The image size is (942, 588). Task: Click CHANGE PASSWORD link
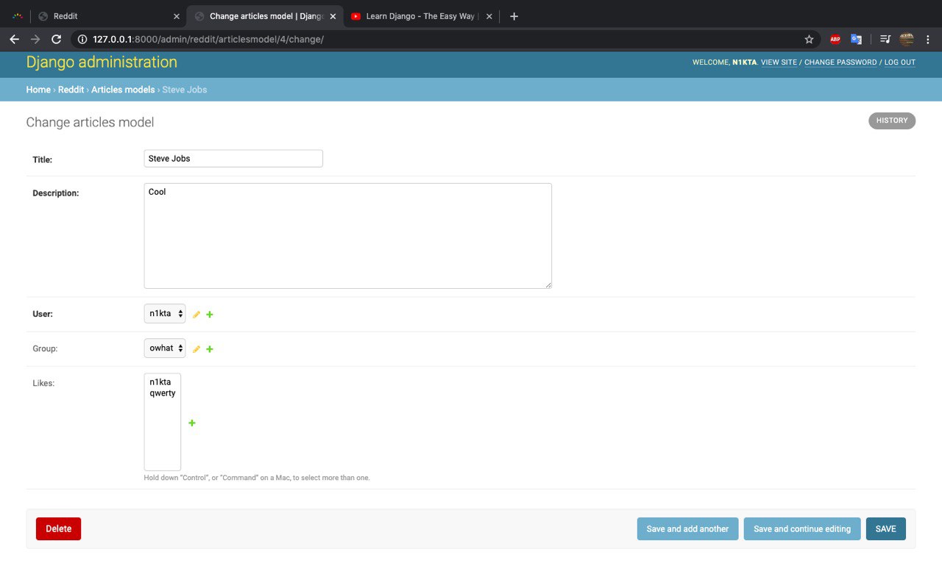coord(840,62)
